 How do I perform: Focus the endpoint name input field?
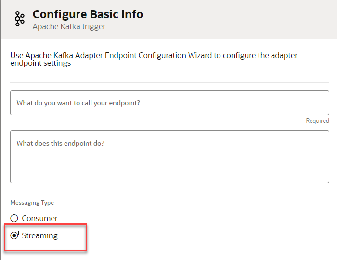[169, 103]
